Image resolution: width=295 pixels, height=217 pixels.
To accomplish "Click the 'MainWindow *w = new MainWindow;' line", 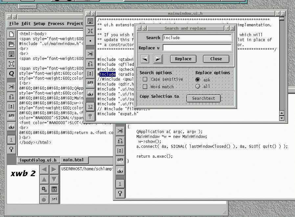I will coord(172,137).
